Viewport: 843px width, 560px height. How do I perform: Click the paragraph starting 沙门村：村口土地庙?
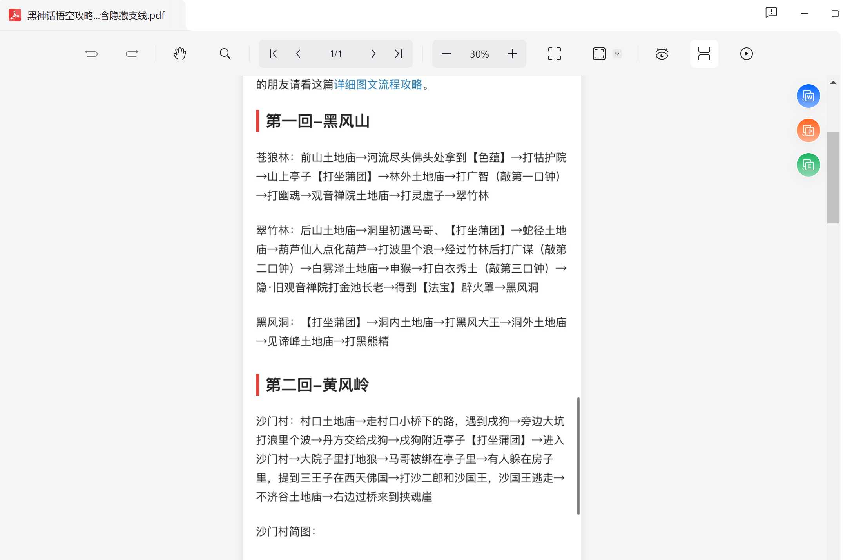[410, 459]
